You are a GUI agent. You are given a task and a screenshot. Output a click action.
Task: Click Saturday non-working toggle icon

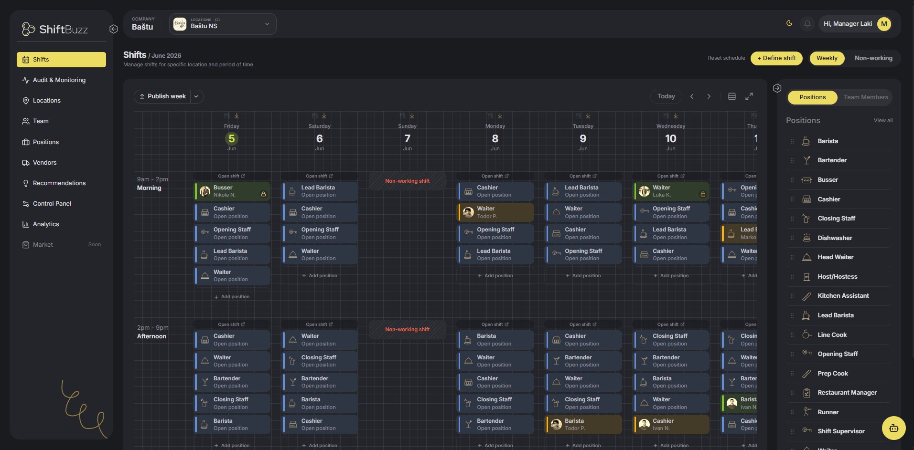tap(315, 116)
